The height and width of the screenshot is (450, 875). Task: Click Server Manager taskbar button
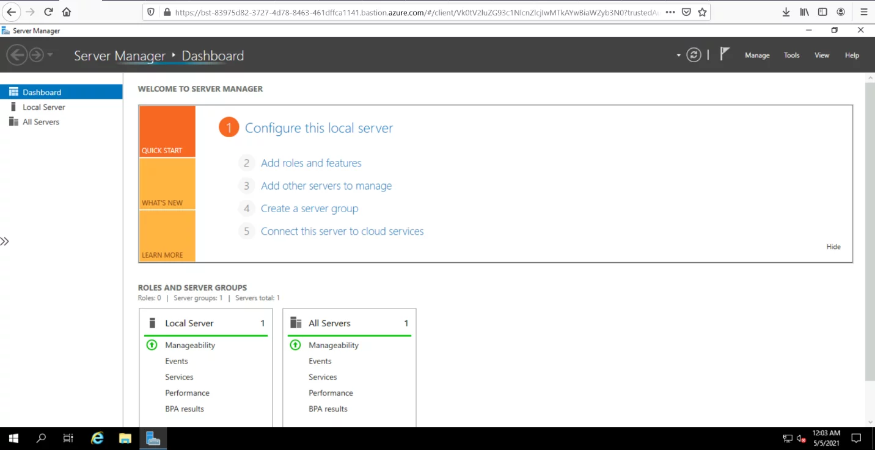tap(153, 438)
